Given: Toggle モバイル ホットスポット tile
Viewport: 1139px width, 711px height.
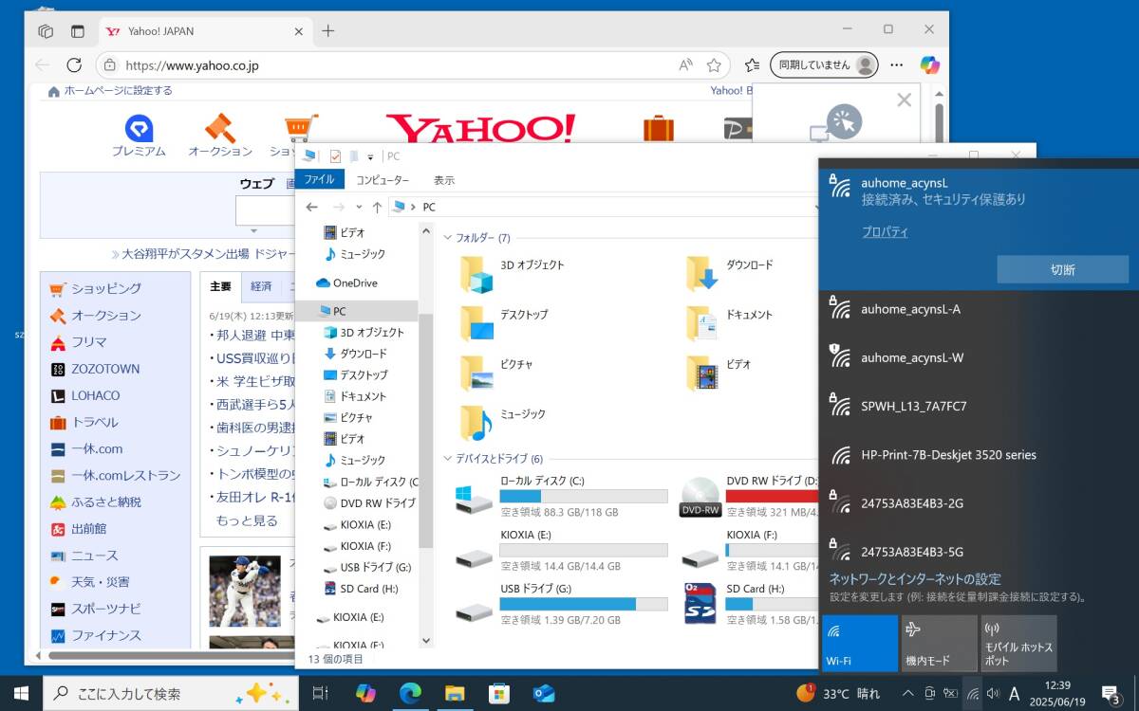Looking at the screenshot, I should (1018, 644).
